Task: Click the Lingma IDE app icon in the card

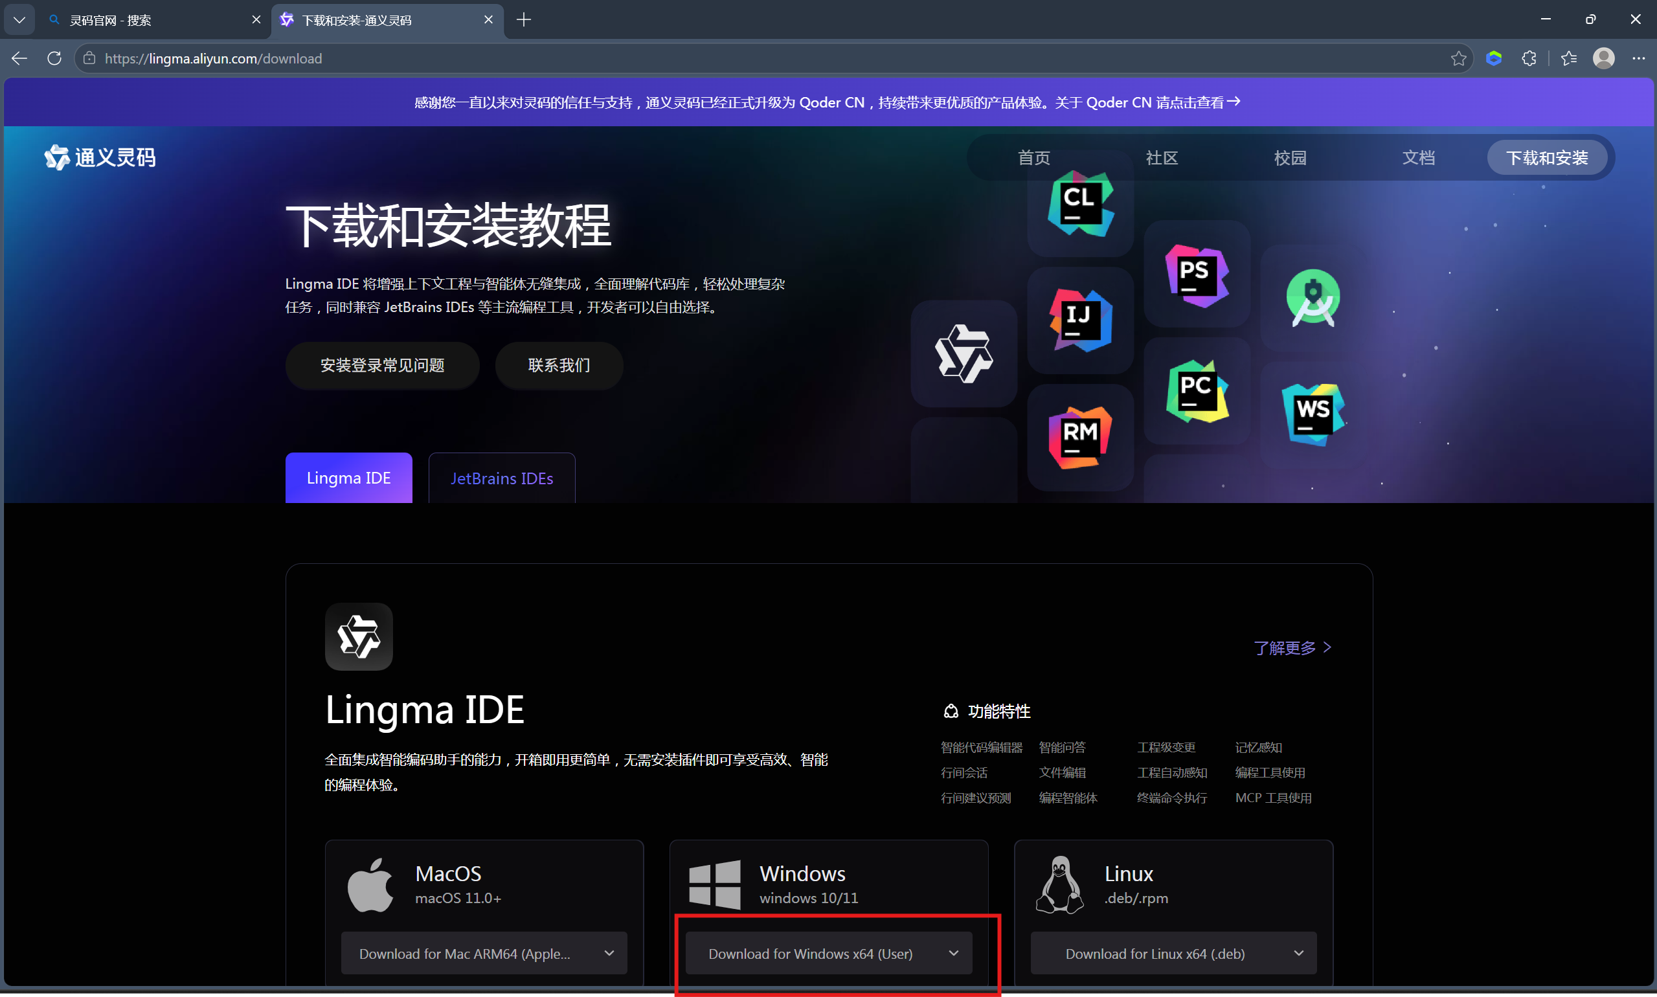Action: point(359,636)
